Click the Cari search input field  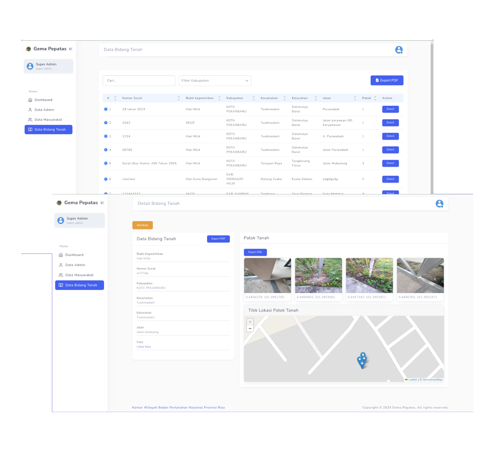tap(139, 81)
